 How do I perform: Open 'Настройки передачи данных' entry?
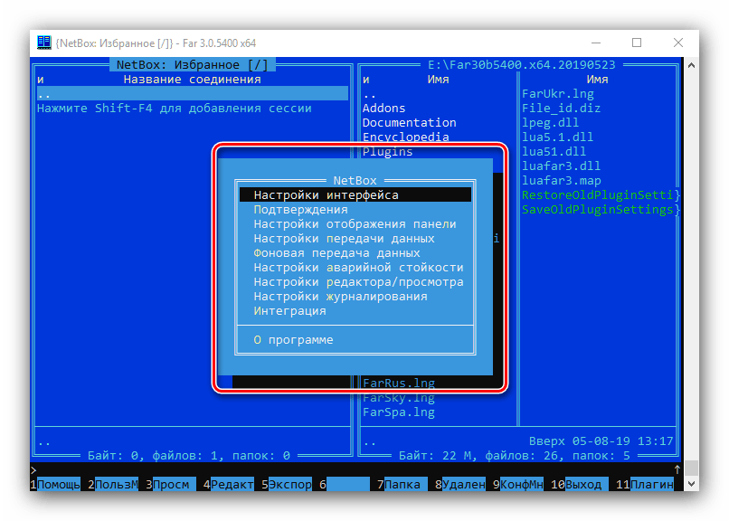[344, 238]
